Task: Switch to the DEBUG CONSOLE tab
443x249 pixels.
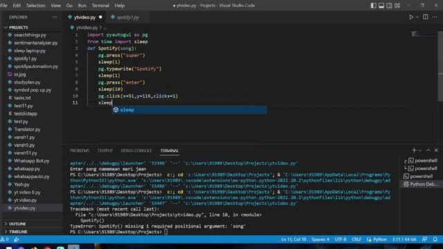Action: coord(136,151)
